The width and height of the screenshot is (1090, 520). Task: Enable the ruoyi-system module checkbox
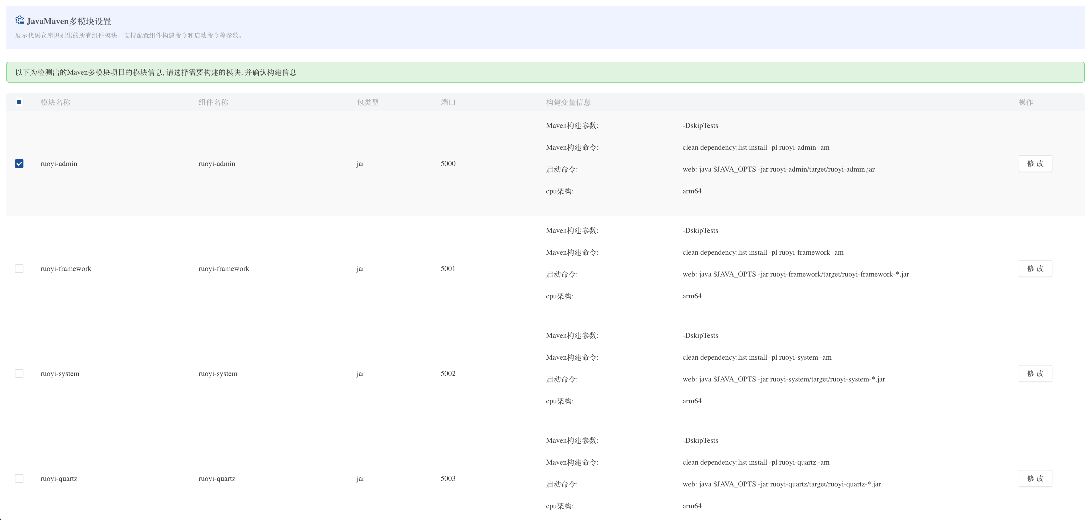[x=19, y=373]
